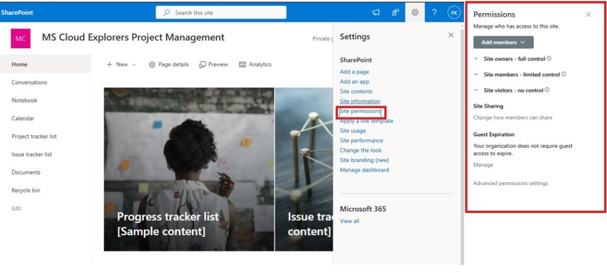Image resolution: width=607 pixels, height=273 pixels.
Task: Open the help question mark icon
Action: pyautogui.click(x=434, y=12)
